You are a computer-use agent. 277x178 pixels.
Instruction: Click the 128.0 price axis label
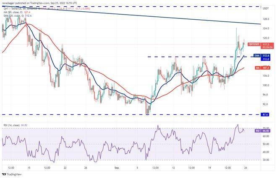point(265,19)
